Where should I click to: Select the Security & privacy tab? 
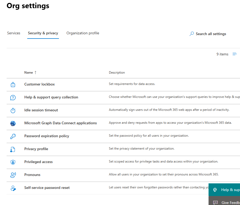point(43,33)
